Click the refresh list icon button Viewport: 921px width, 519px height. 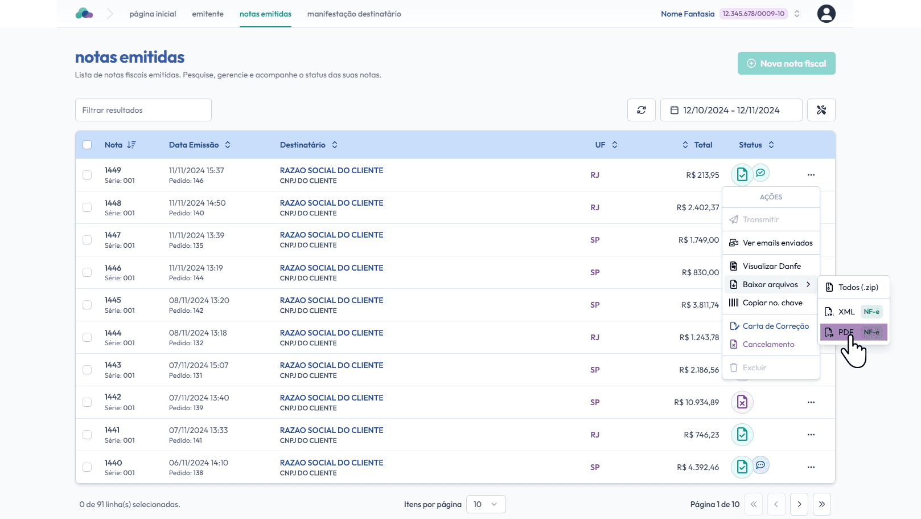[642, 110]
